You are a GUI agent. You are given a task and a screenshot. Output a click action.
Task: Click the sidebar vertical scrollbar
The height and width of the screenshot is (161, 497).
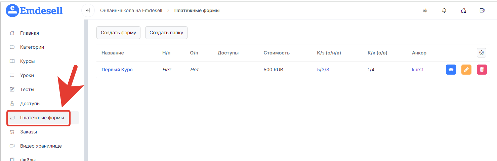pos(86,90)
